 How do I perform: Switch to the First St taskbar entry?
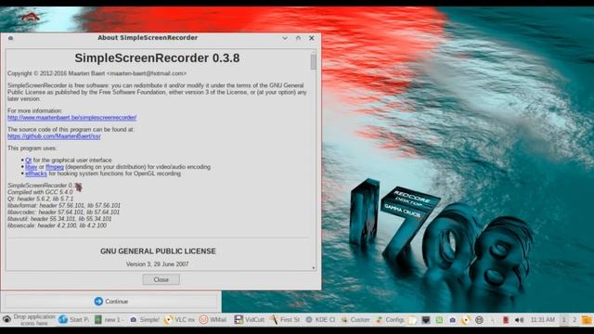point(285,319)
